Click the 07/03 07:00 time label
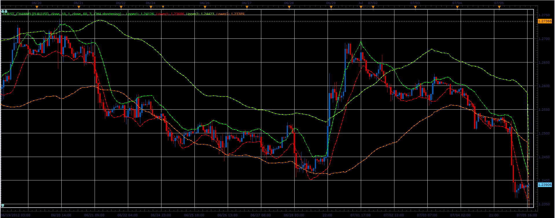This screenshot has width=555, height=218. point(427,215)
